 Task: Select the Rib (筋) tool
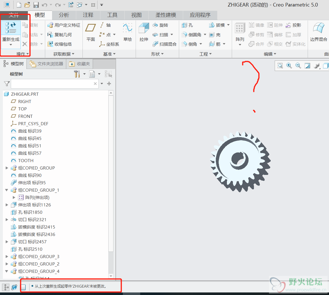215,44
